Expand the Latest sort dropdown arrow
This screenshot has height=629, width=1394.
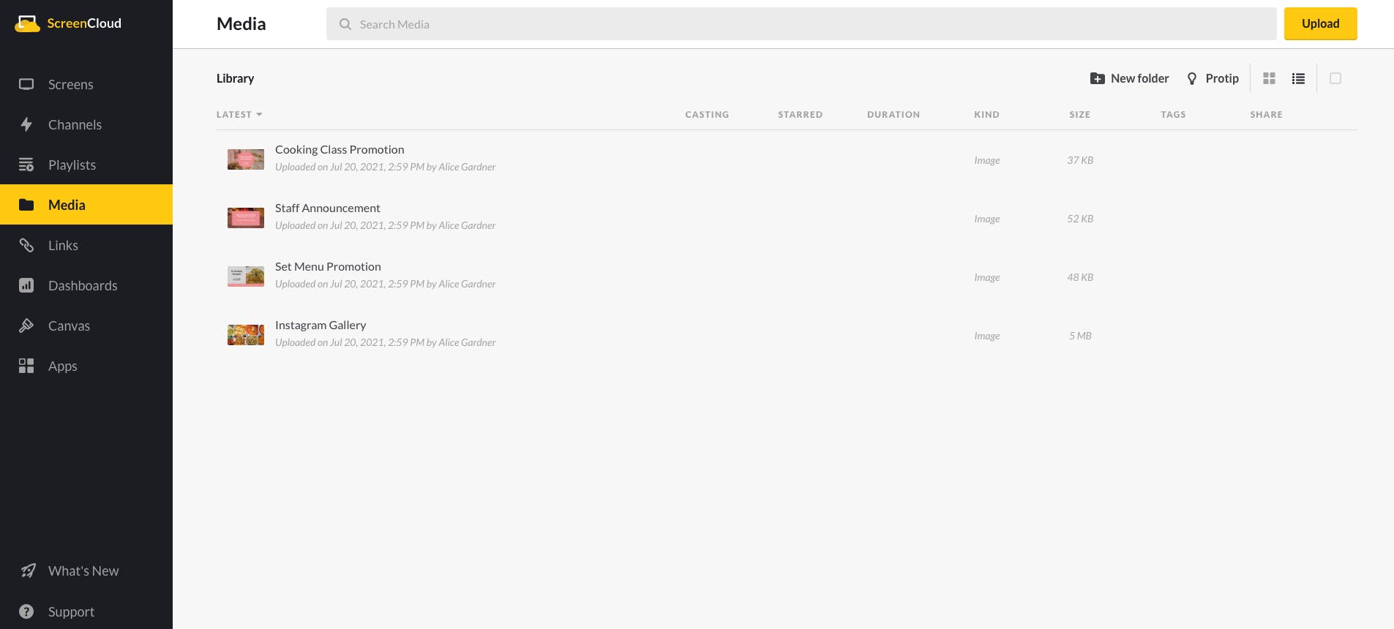(x=259, y=115)
